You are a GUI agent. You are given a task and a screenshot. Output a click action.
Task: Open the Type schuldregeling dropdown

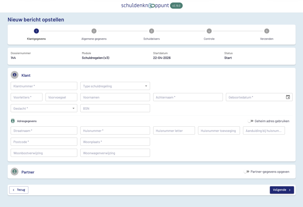coord(115,86)
